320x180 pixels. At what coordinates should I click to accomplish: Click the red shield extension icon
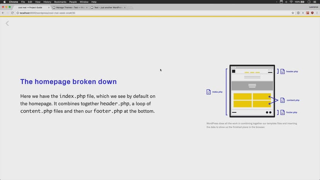312,13
